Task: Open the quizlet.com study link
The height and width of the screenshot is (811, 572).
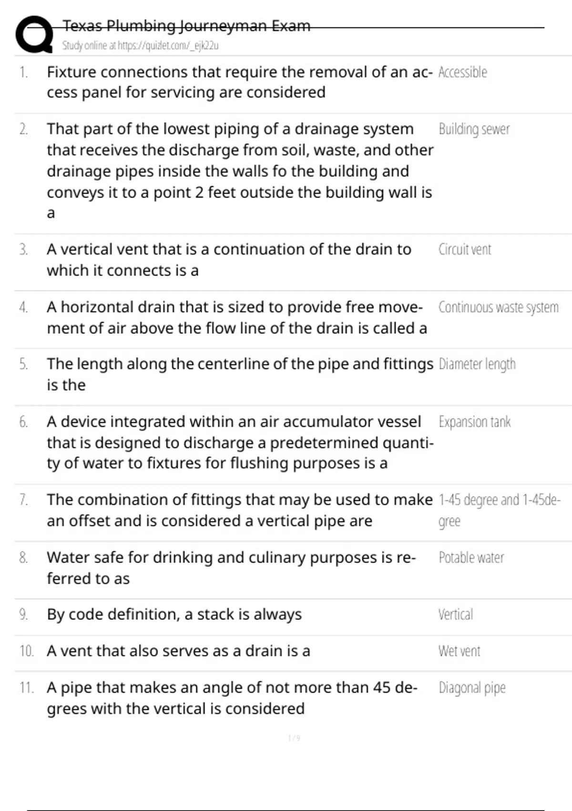Action: (140, 46)
